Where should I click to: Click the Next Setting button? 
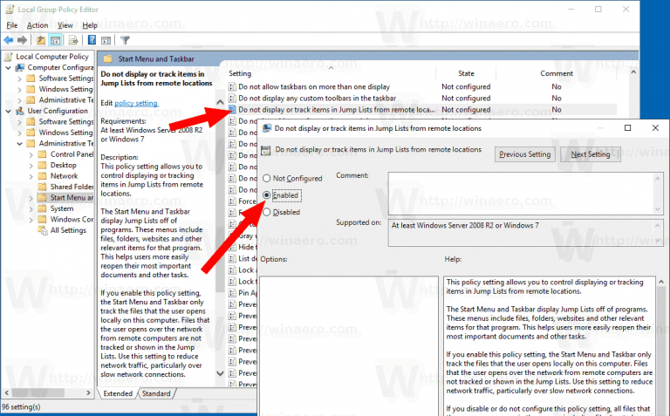tap(590, 154)
